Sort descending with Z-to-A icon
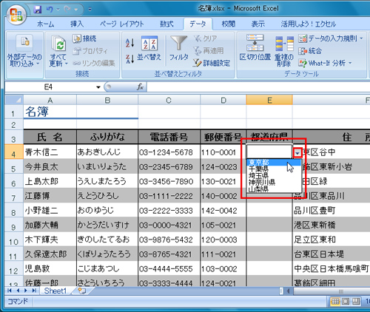This screenshot has width=370, height=312. point(129,59)
